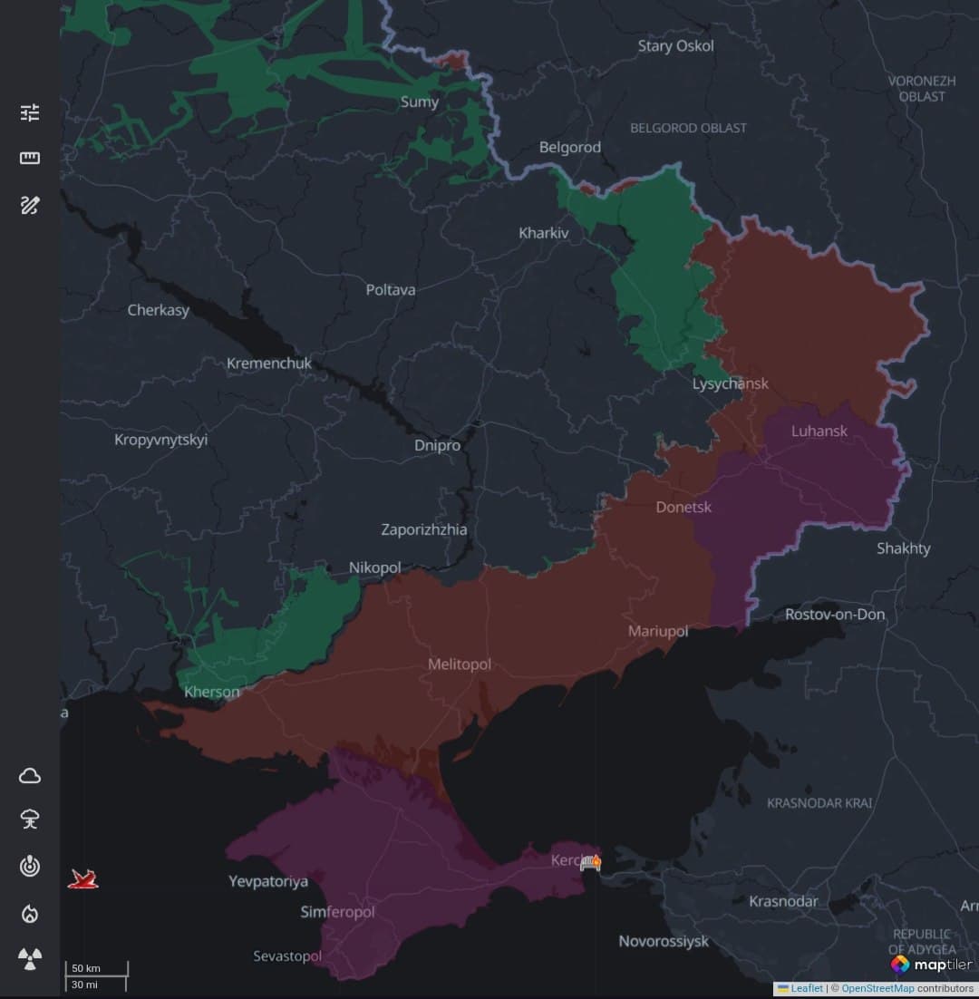Select the red downed aircraft marker near Kherson
The height and width of the screenshot is (999, 979).
click(x=83, y=878)
